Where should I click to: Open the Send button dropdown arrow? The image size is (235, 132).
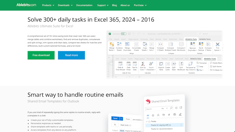[x=122, y=119]
